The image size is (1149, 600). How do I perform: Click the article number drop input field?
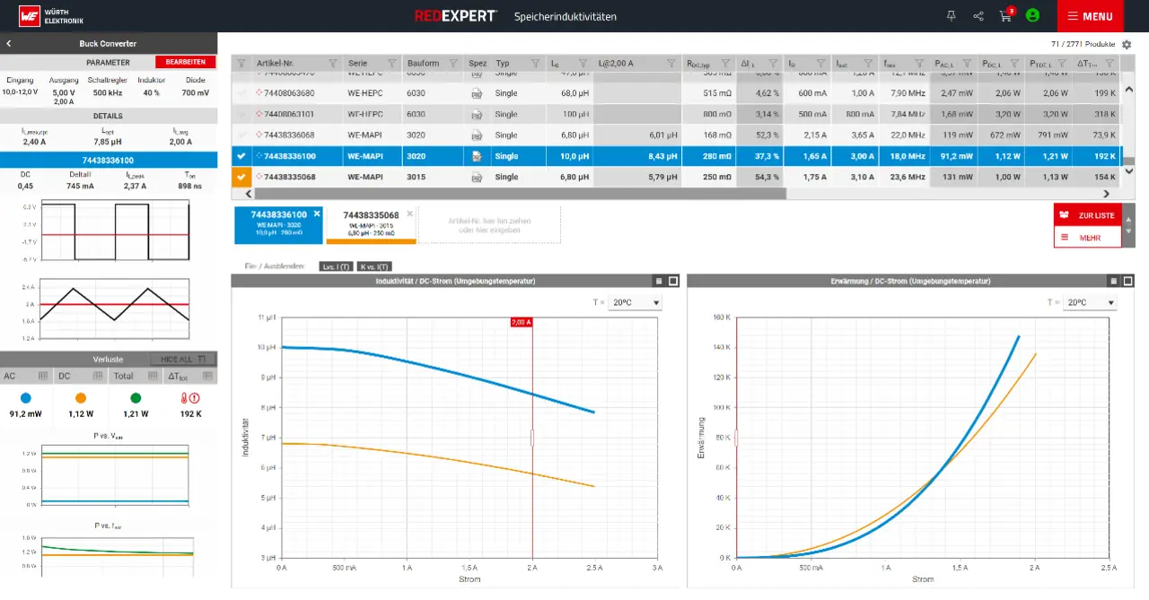tap(489, 225)
